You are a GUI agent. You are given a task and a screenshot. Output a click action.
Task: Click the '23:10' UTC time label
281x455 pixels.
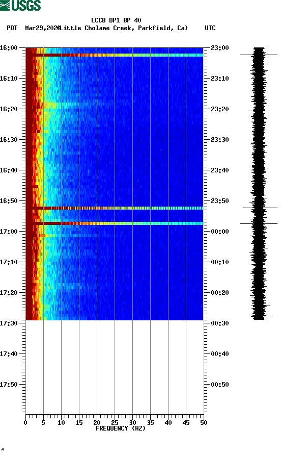pos(220,79)
